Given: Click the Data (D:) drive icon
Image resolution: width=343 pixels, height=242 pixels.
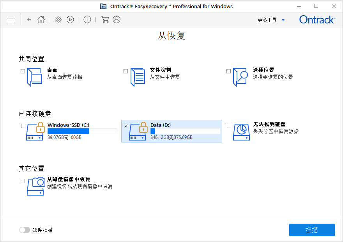Looking at the screenshot, I should (138, 131).
